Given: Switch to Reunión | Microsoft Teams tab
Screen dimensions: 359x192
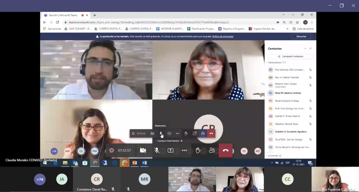Looking at the screenshot, I should click(66, 15).
